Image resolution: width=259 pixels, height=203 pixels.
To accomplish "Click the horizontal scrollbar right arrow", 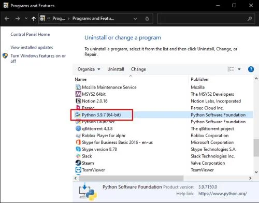I will 250,178.
